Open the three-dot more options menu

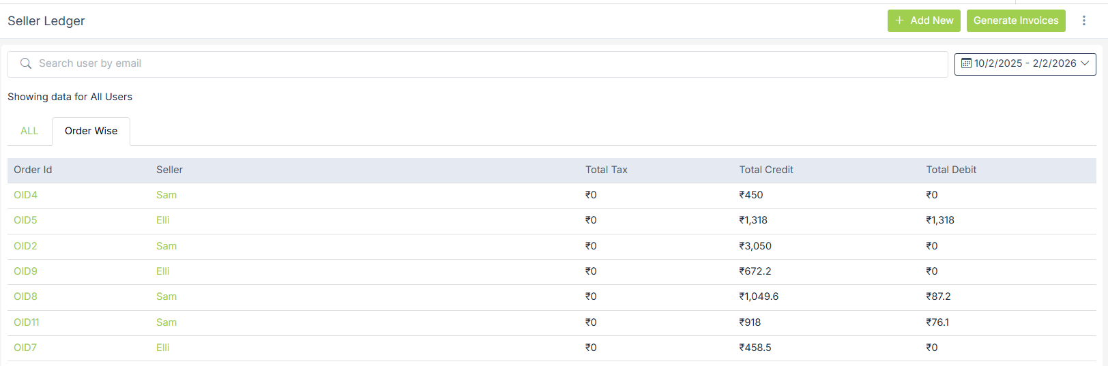click(1083, 20)
